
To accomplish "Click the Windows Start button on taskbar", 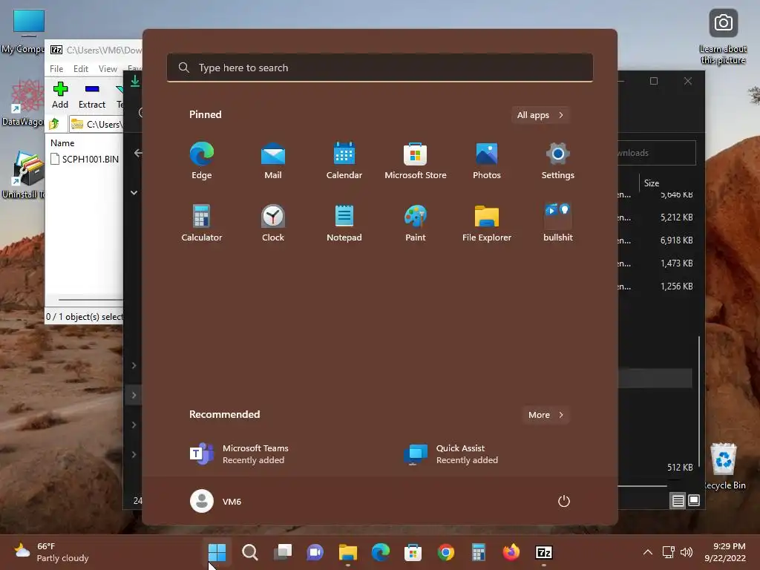I will pos(217,552).
